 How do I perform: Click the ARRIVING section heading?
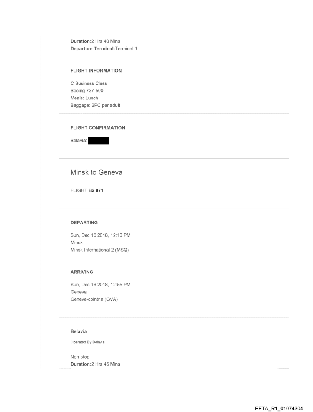click(82, 272)
